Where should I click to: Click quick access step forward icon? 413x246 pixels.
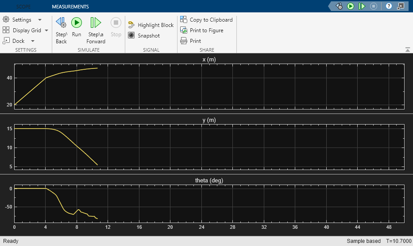(362, 6)
